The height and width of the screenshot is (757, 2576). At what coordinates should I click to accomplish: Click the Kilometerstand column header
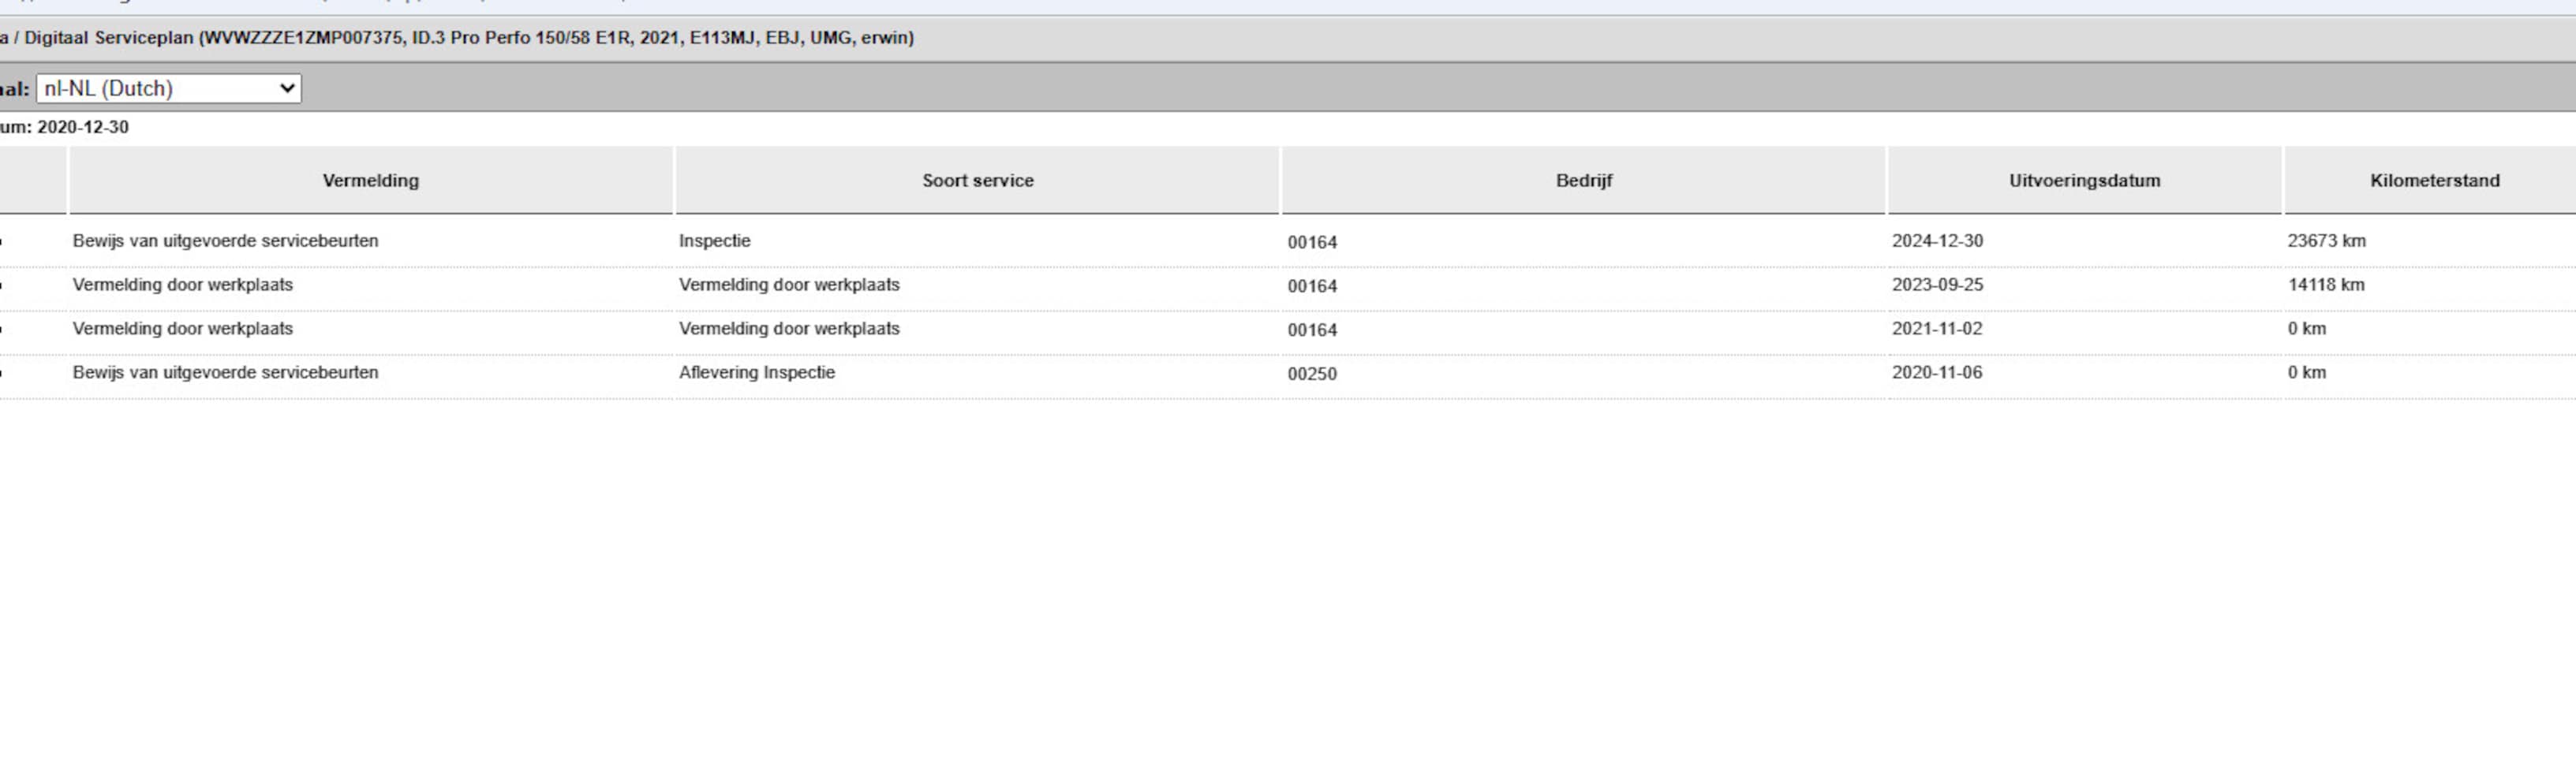[x=2434, y=181]
